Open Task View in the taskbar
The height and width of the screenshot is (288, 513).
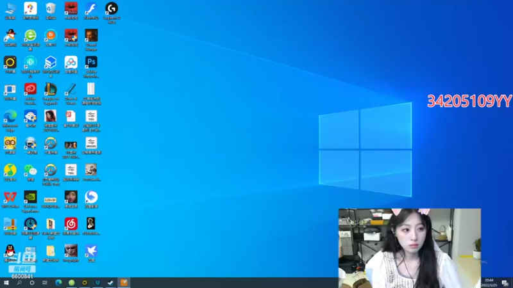click(x=45, y=283)
